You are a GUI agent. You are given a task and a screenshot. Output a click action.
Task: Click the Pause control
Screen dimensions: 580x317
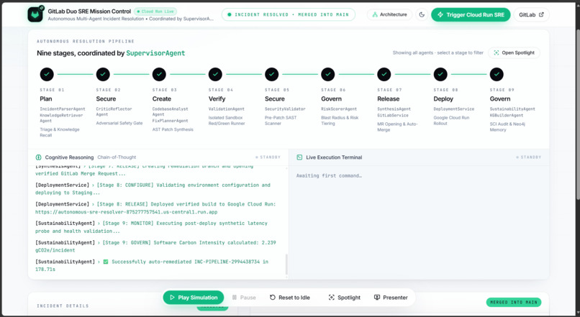tap(244, 298)
